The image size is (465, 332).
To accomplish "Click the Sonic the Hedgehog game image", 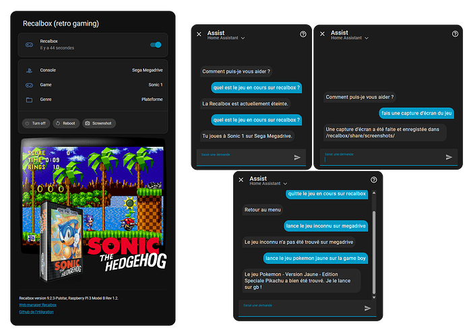I will 93,210.
